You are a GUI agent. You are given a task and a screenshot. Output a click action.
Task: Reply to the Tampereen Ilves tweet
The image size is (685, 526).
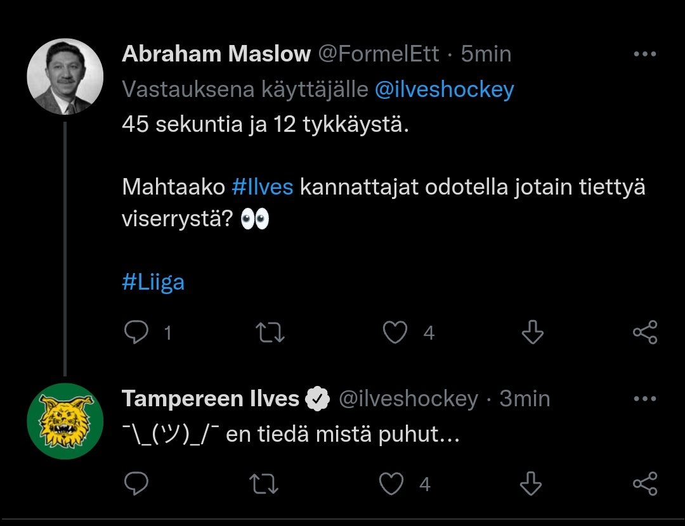click(x=136, y=484)
